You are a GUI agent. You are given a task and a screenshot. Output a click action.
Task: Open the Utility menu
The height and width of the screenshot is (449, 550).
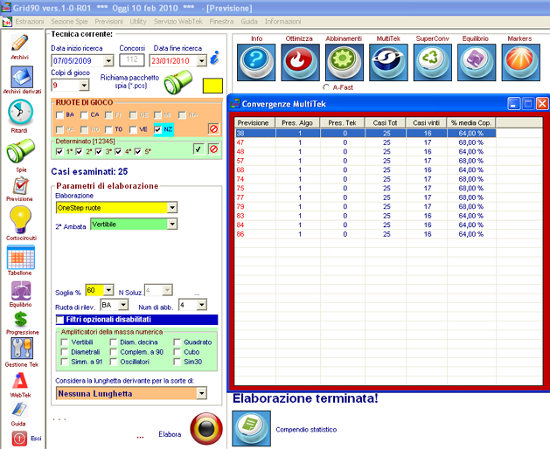click(x=138, y=21)
